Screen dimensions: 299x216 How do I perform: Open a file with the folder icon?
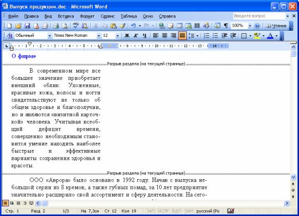[18, 26]
